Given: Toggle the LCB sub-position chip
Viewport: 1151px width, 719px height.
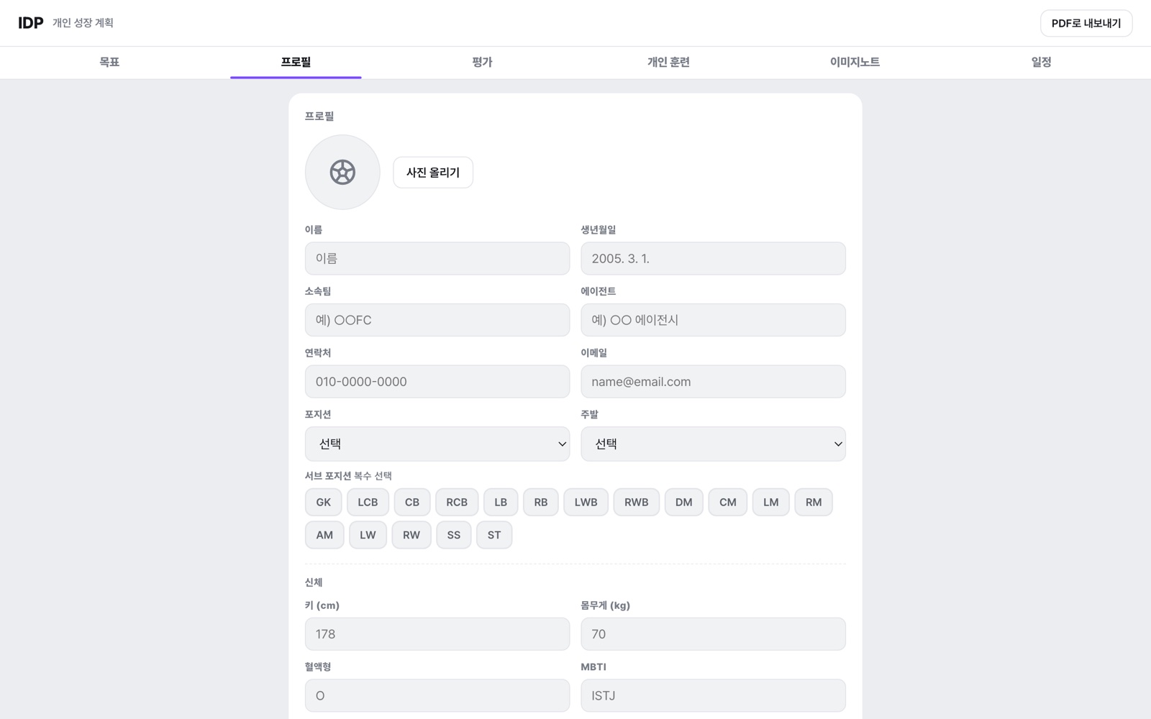Looking at the screenshot, I should click(368, 502).
